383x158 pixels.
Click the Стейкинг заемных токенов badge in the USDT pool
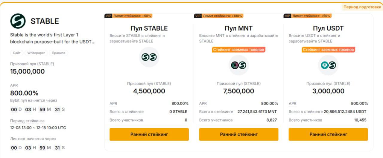pyautogui.click(x=328, y=50)
